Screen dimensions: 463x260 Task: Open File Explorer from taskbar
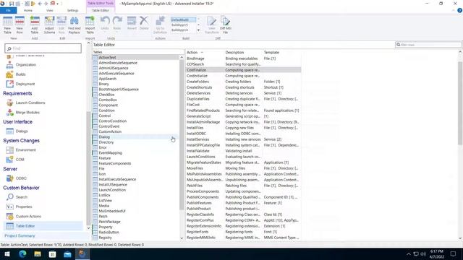tap(38, 253)
